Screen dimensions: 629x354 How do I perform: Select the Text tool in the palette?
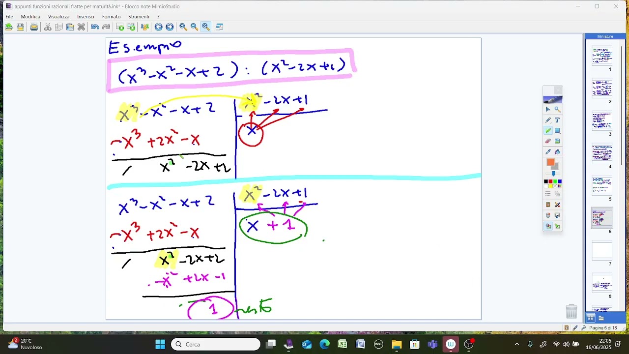click(557, 120)
